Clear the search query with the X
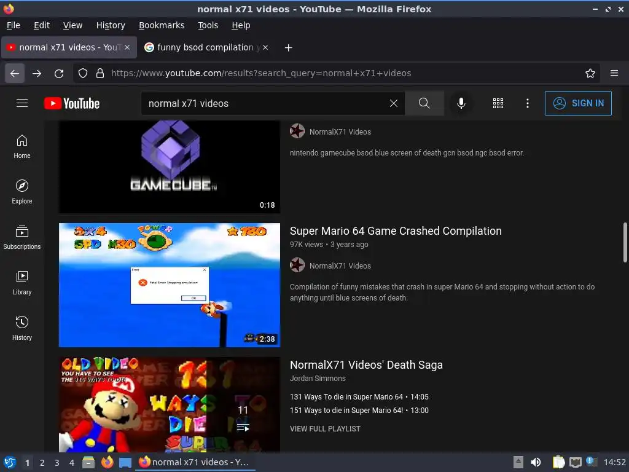 click(x=394, y=103)
